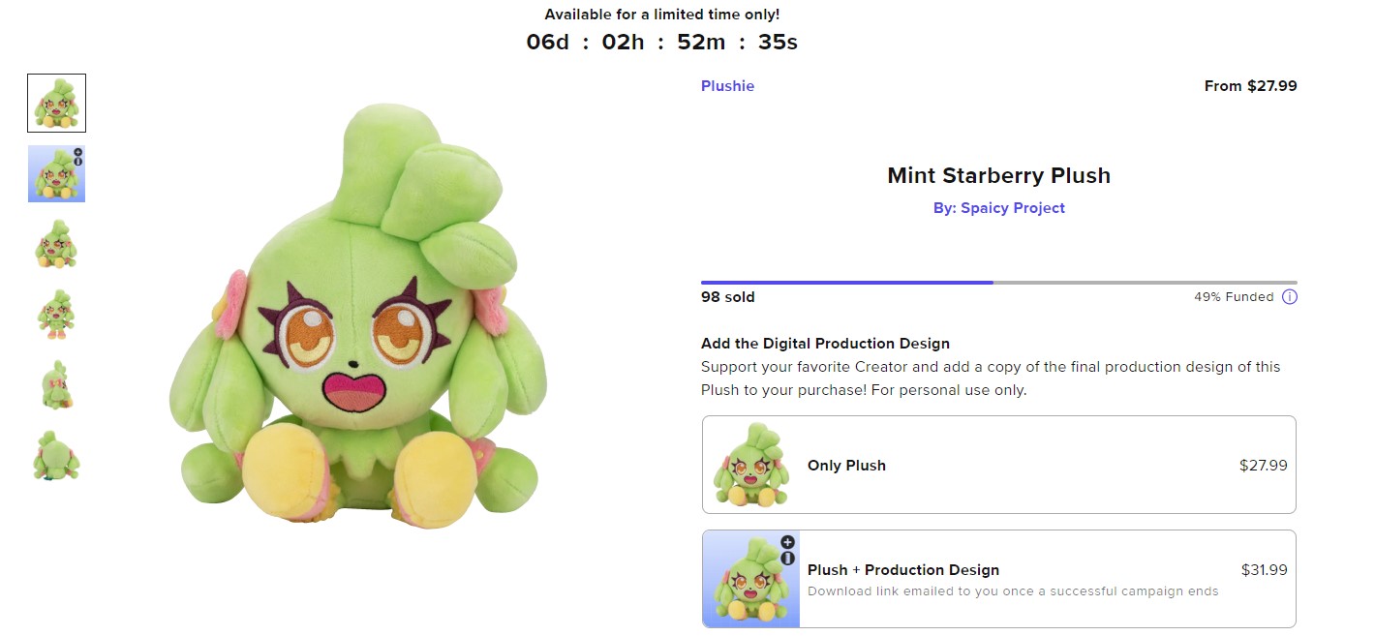Click the Mint Starberry Plush title
1375x636 pixels.
click(x=998, y=176)
